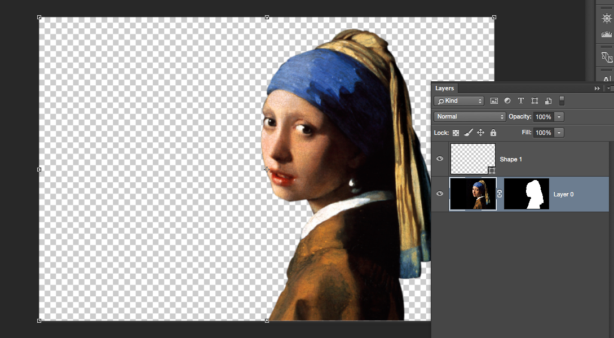Filter layers by adjustment layers icon
Viewport: 614px width, 338px height.
[507, 101]
